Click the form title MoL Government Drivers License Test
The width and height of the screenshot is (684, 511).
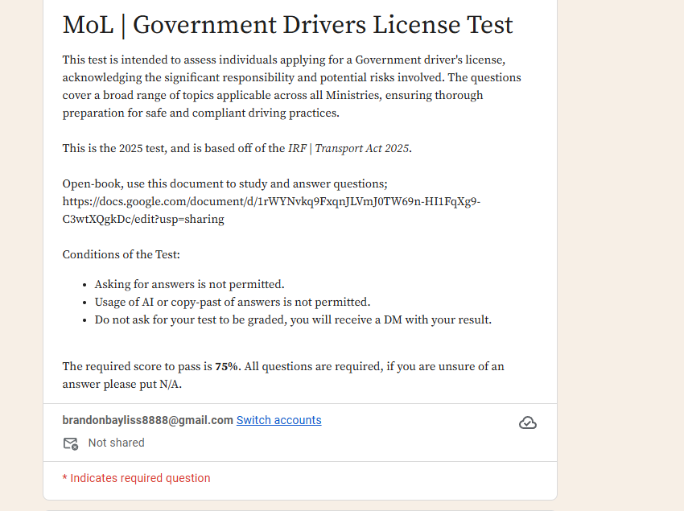coord(287,25)
